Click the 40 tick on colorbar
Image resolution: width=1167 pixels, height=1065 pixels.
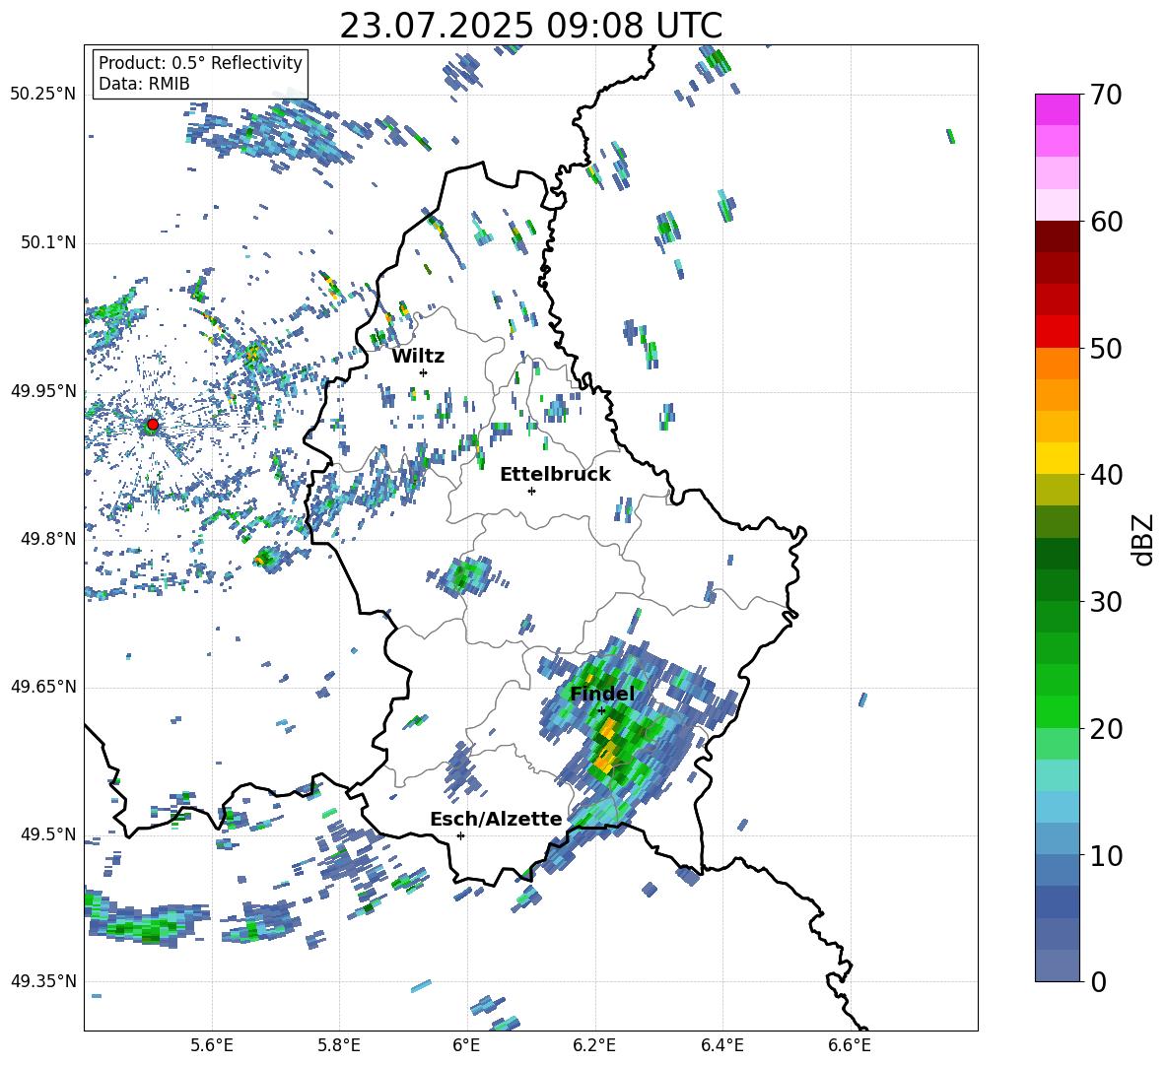pyautogui.click(x=1105, y=475)
